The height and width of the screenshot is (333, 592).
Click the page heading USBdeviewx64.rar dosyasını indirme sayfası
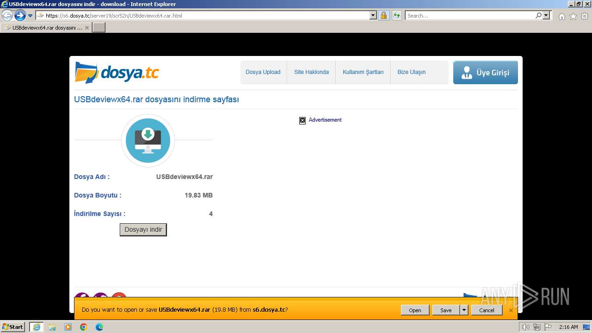pyautogui.click(x=156, y=99)
